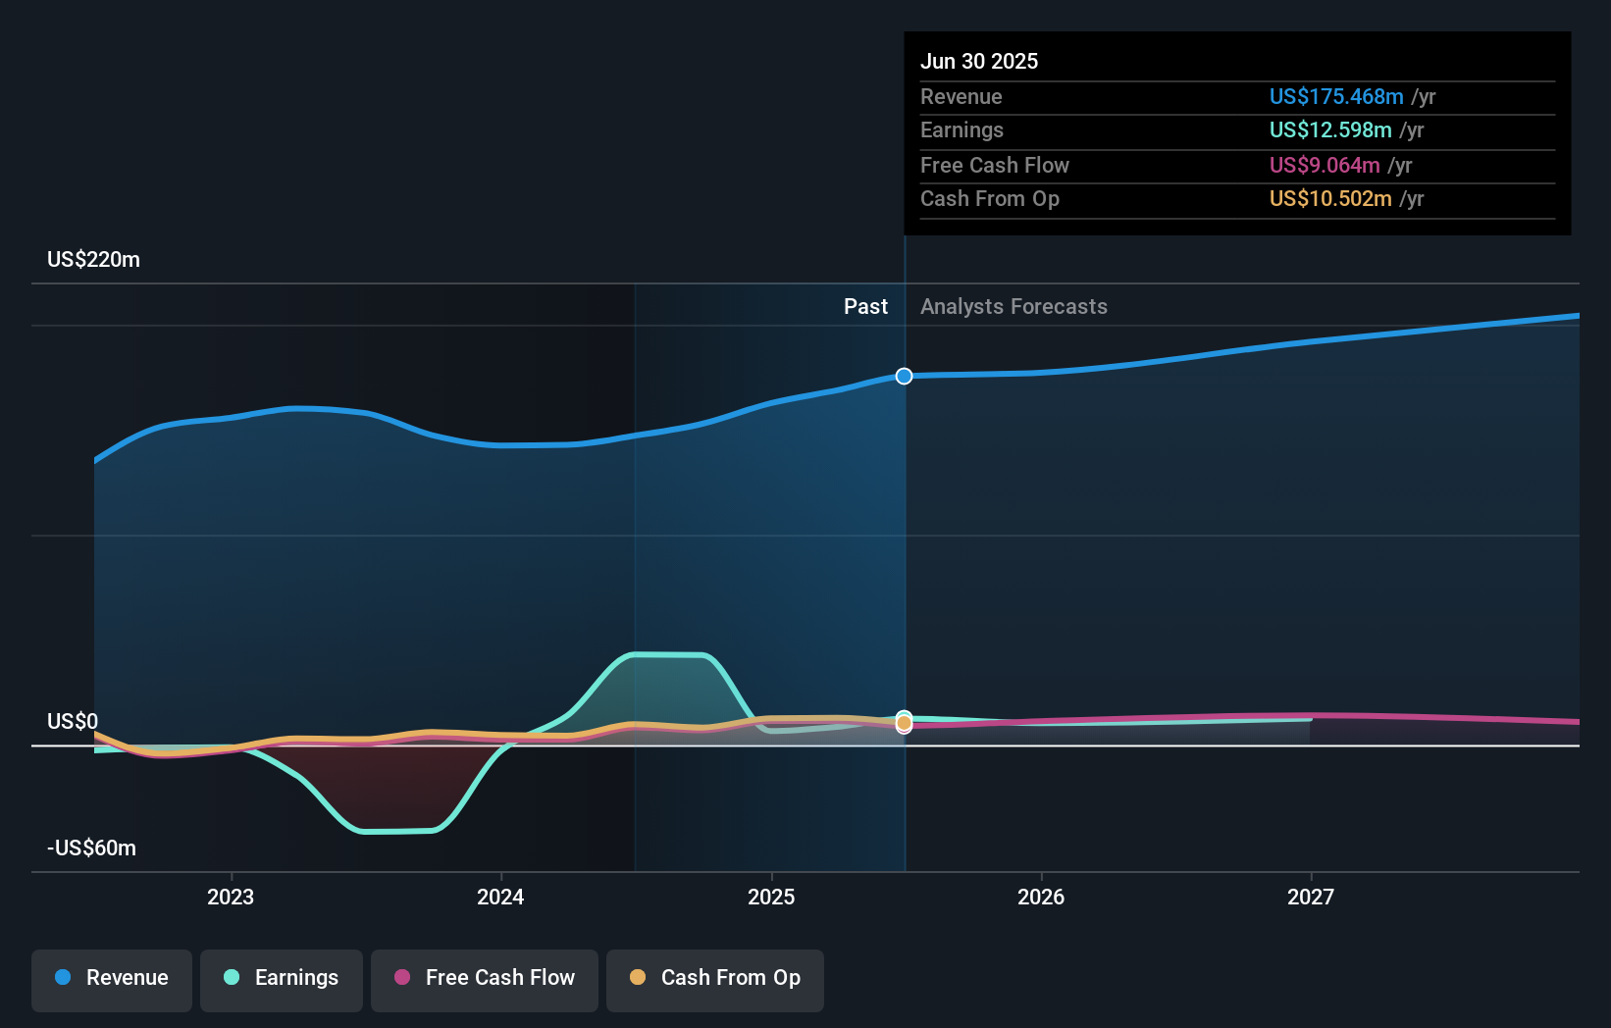
Task: Toggle visibility of the Revenue series
Action: pos(111,980)
